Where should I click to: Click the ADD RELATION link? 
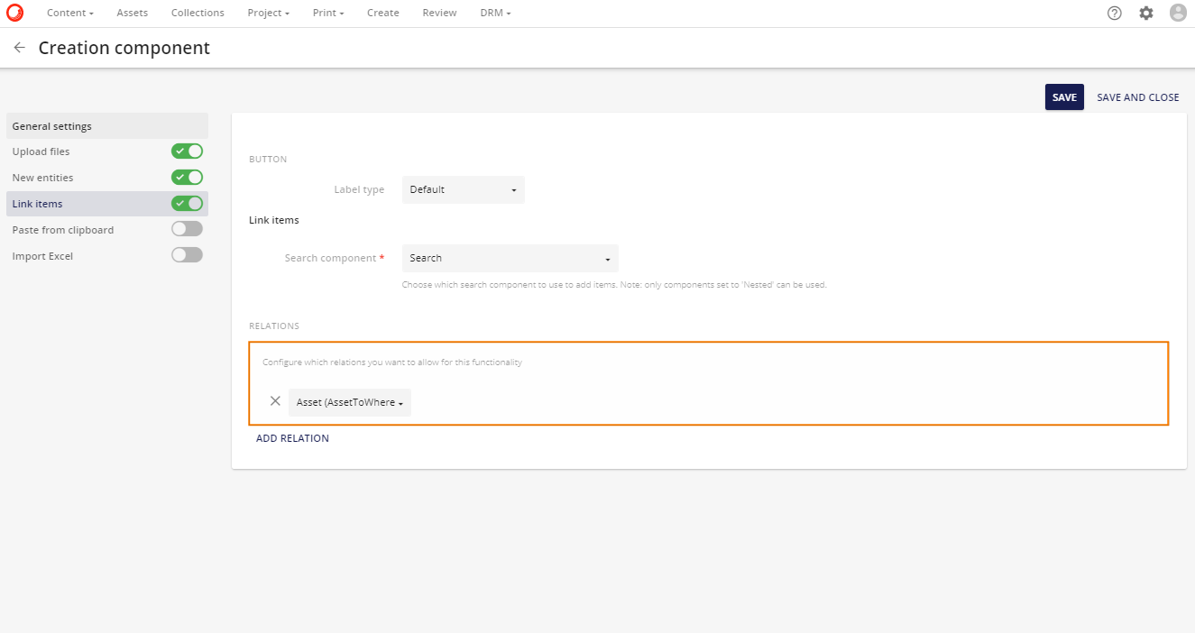point(292,437)
